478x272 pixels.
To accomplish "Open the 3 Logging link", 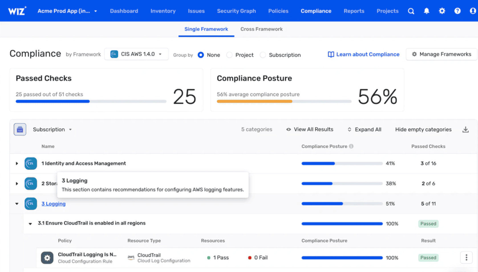I will pos(53,204).
